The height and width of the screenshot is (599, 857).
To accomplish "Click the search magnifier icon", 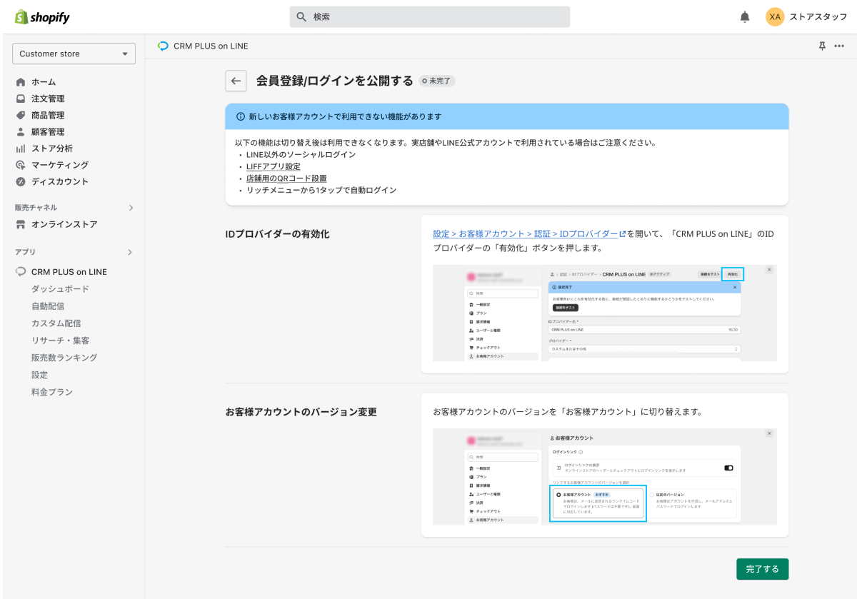I will pyautogui.click(x=301, y=16).
